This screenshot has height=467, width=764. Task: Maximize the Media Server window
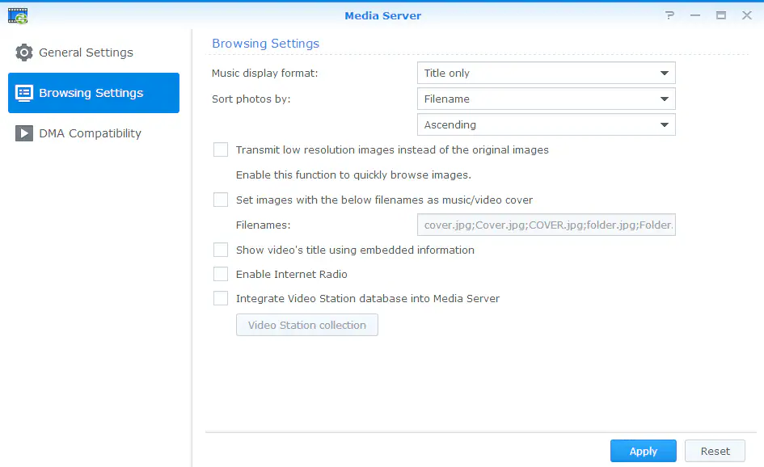coord(720,15)
